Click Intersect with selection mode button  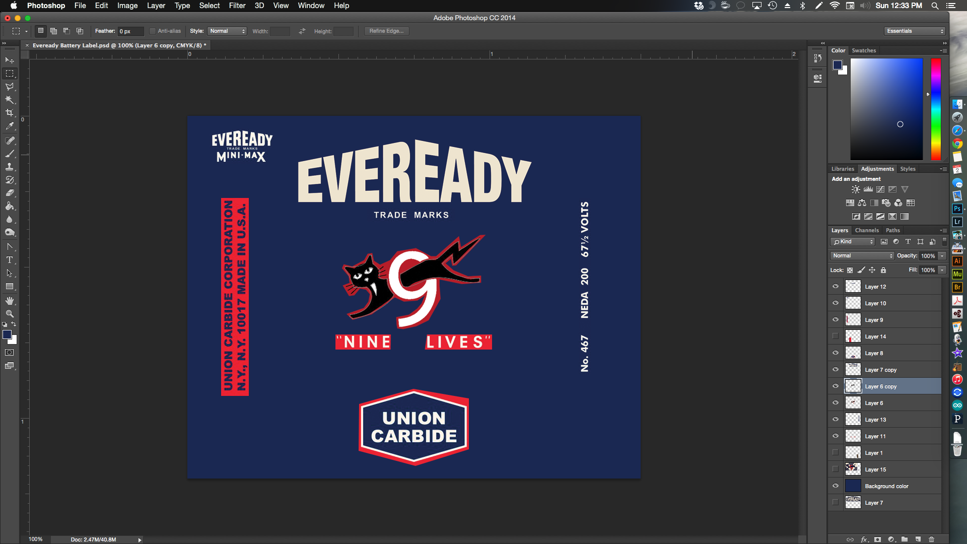[x=80, y=31]
